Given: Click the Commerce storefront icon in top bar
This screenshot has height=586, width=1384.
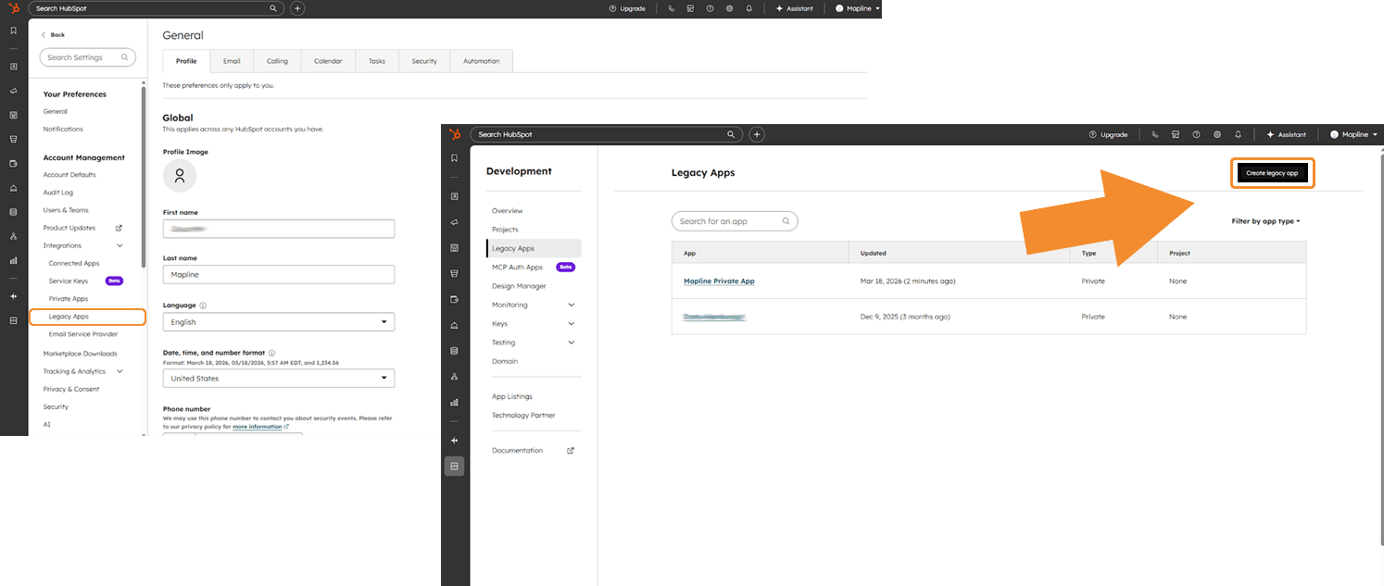Looking at the screenshot, I should [1176, 134].
